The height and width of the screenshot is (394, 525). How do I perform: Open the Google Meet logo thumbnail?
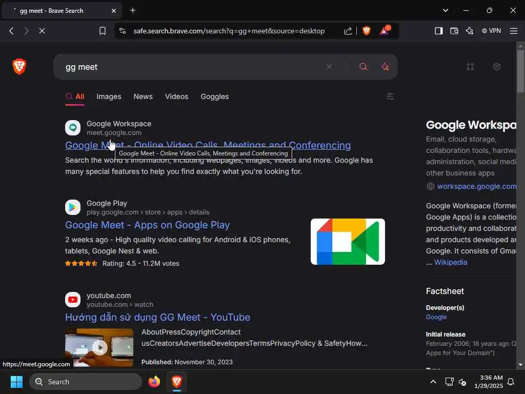348,242
